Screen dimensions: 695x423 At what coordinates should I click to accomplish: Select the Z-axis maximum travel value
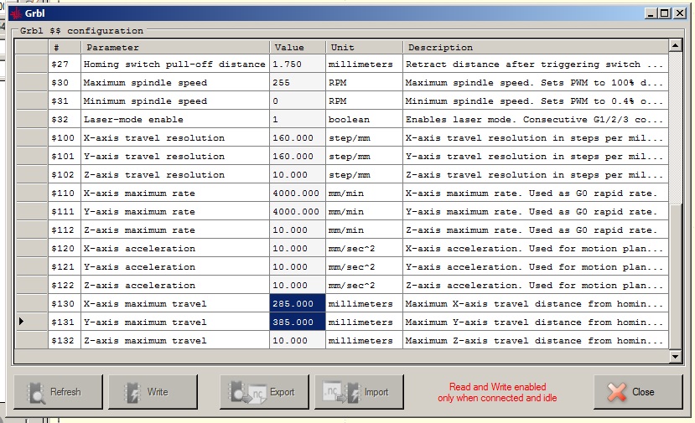click(298, 341)
